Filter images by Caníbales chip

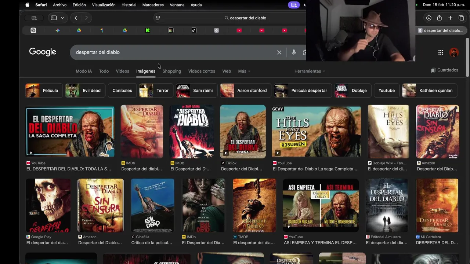pos(122,91)
